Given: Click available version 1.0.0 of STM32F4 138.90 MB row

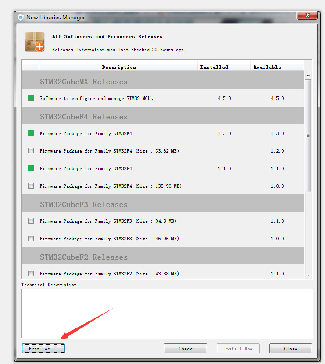Looking at the screenshot, I should point(277,186).
